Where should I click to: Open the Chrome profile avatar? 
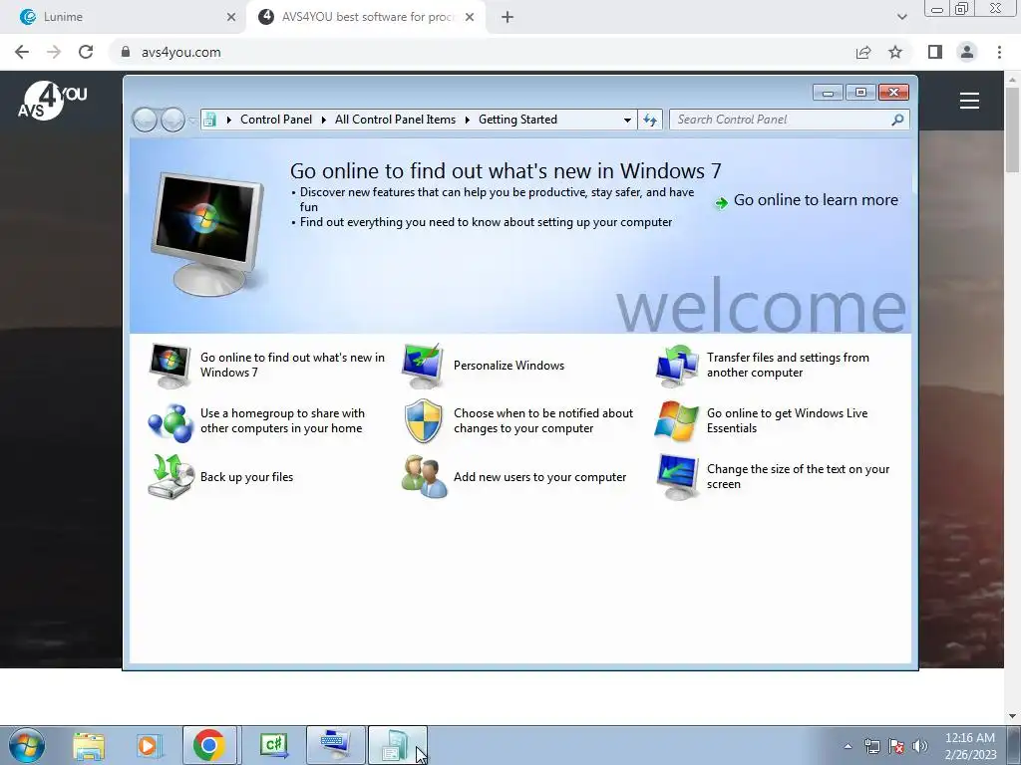coord(967,52)
